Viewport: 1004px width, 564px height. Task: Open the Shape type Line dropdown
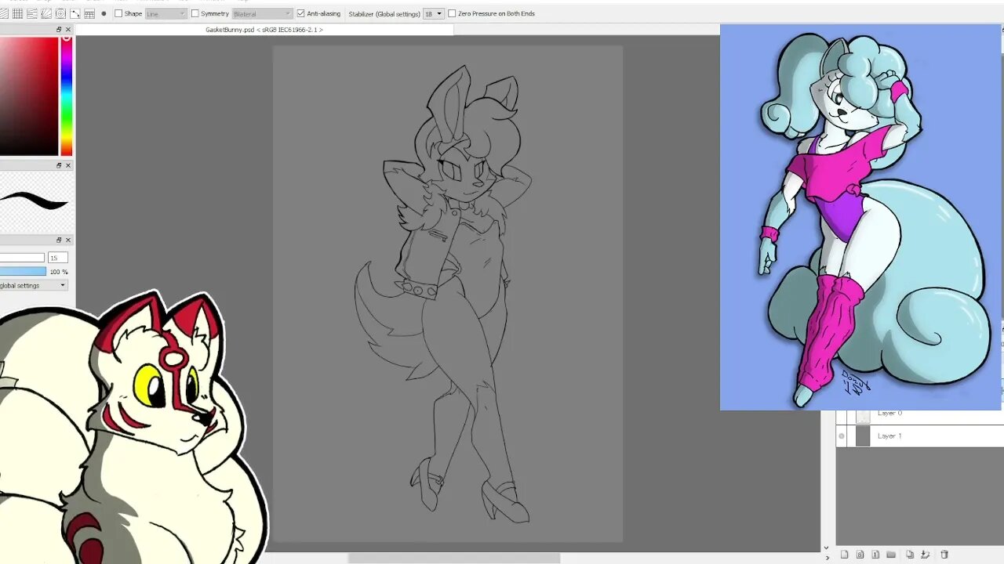(x=166, y=13)
